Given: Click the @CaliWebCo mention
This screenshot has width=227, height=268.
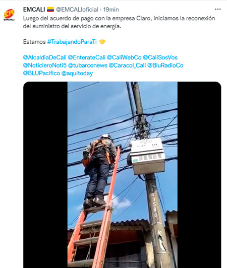Looking at the screenshot, I should (124, 57).
